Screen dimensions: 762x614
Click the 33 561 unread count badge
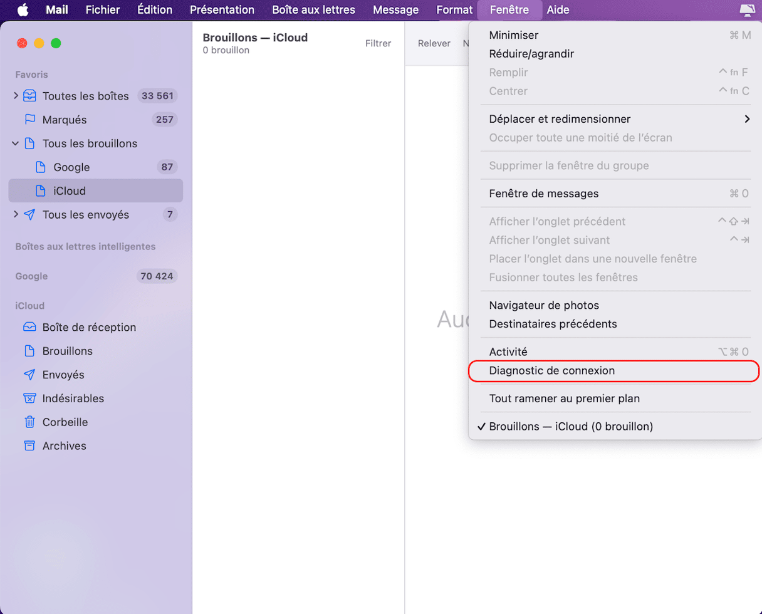(157, 96)
